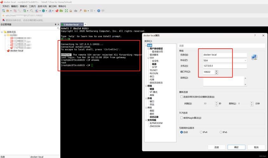268x158 pixels.
Task: Click the blue help question mark icon
Action: (99, 11)
